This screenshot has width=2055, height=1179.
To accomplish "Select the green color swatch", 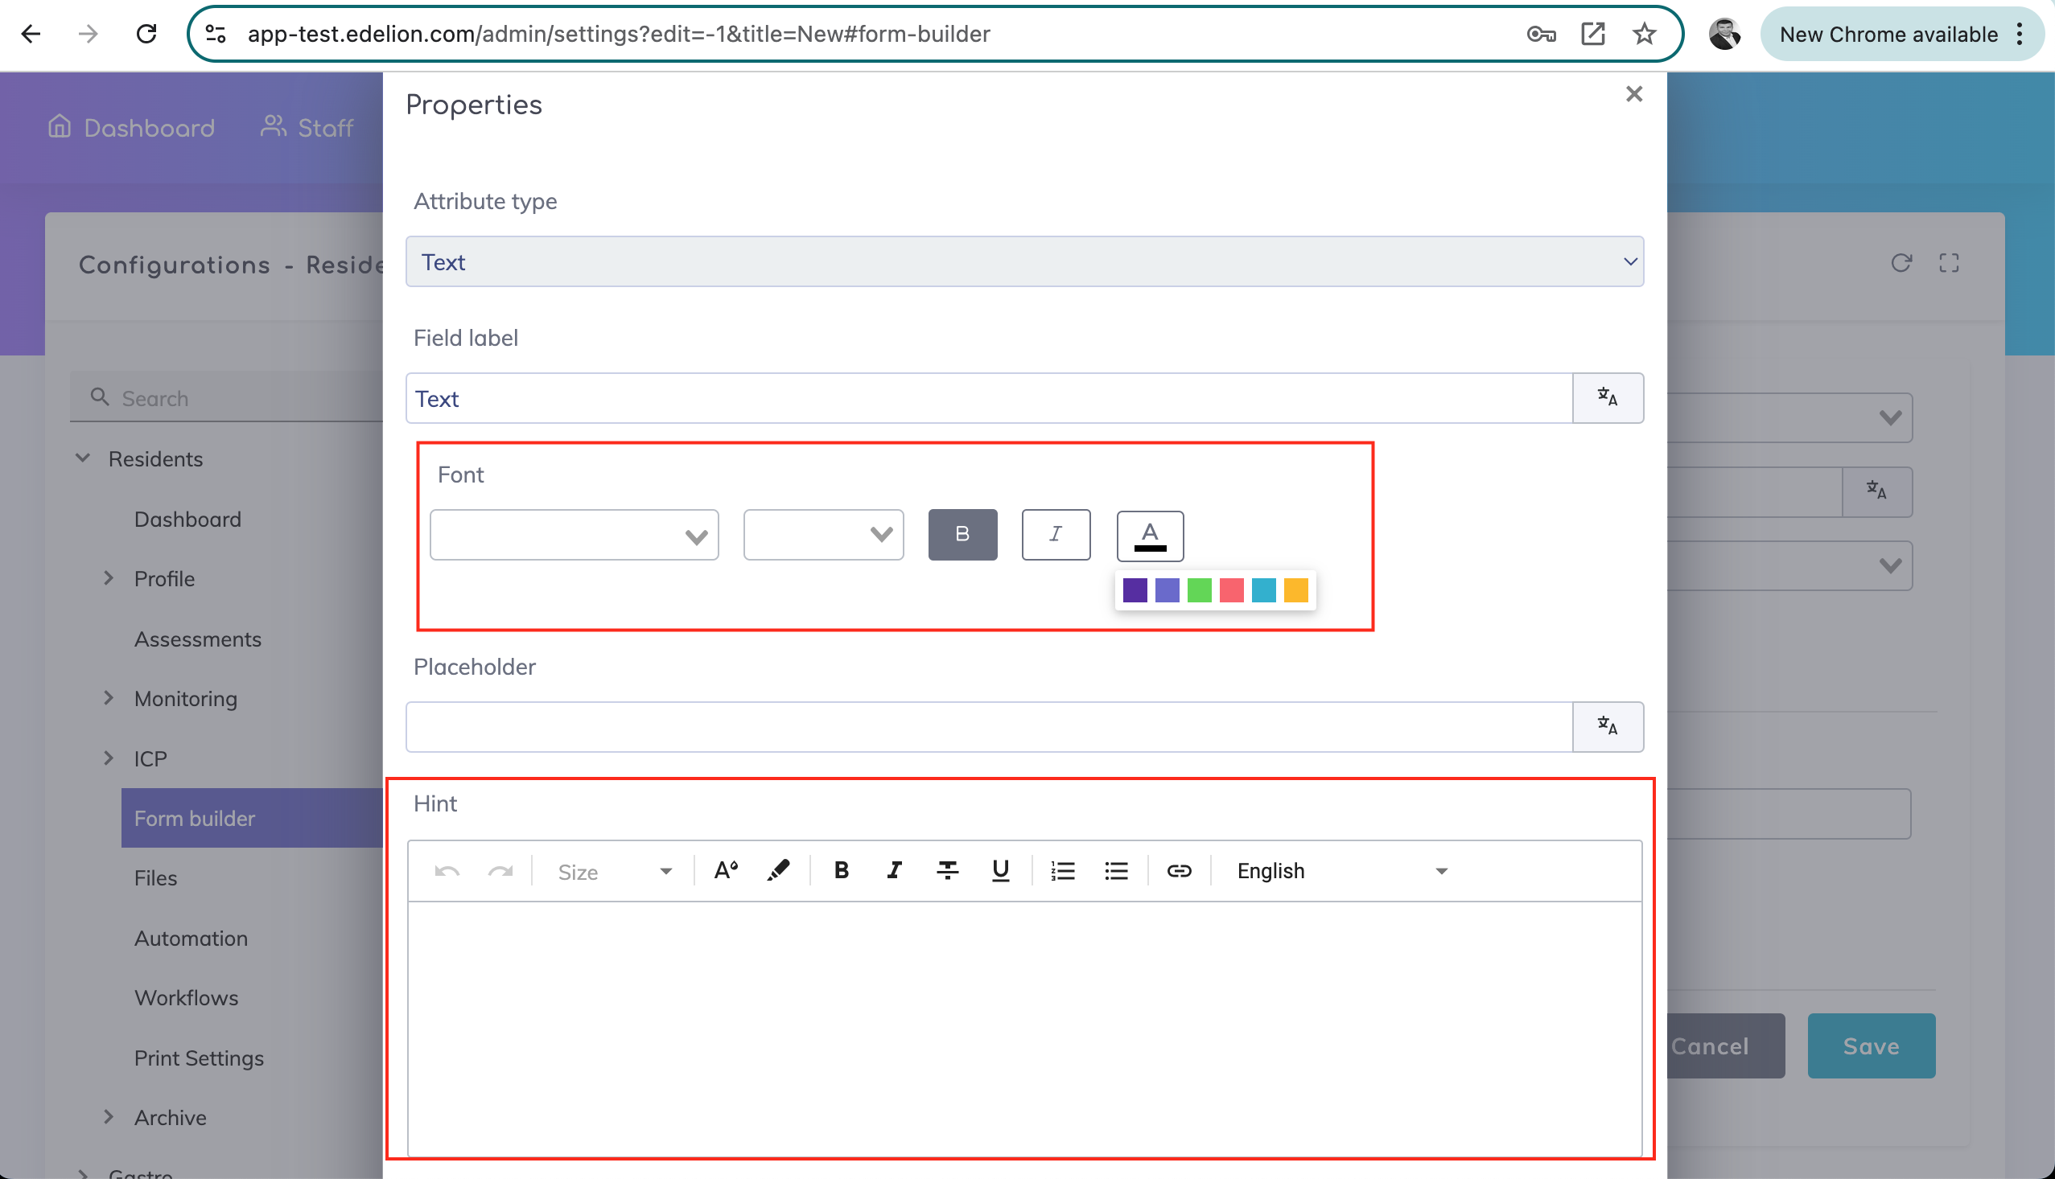I will pos(1199,590).
